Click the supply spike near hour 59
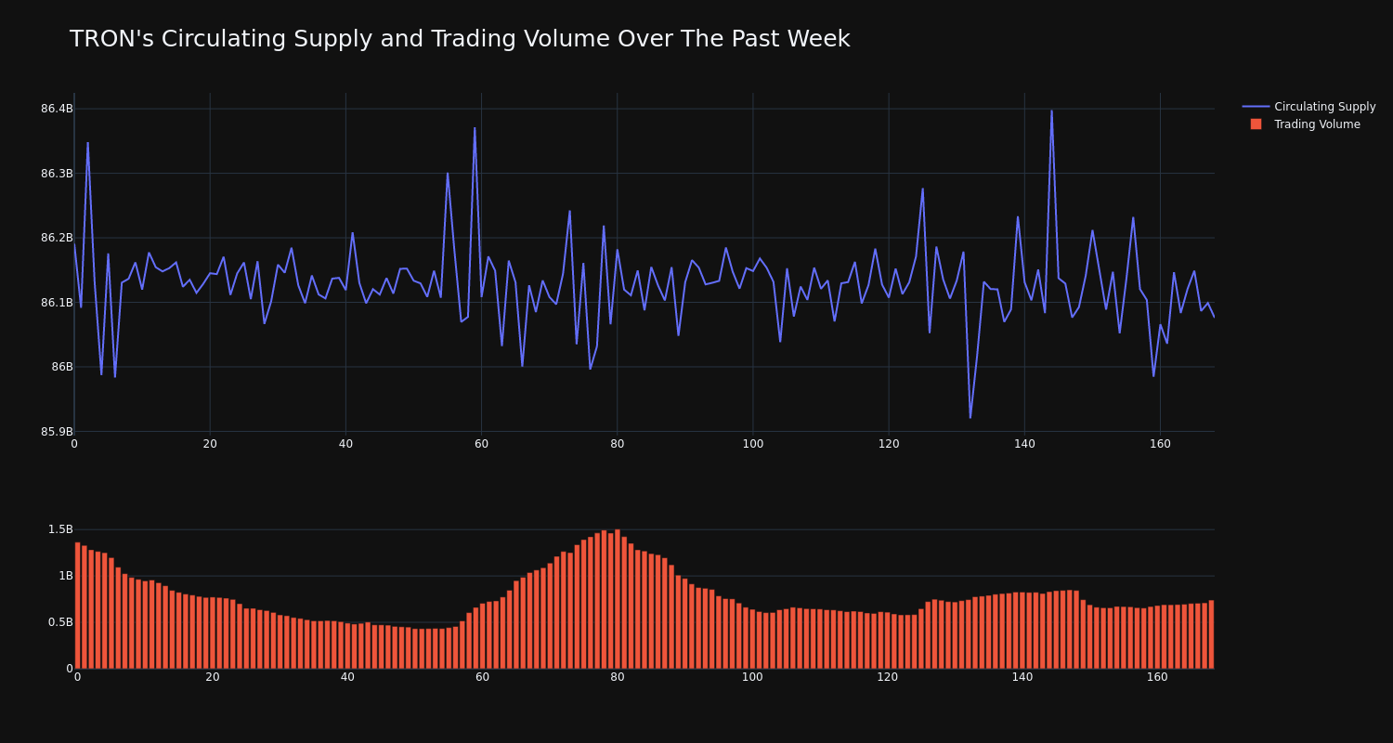Screen dimensions: 1393x743 [x=475, y=129]
